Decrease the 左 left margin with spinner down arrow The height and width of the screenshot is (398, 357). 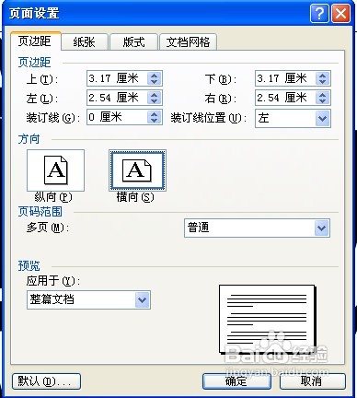(154, 101)
